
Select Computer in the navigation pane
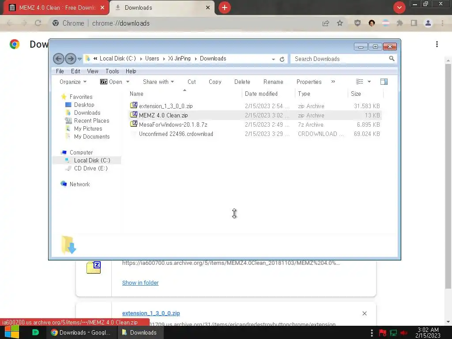click(81, 152)
